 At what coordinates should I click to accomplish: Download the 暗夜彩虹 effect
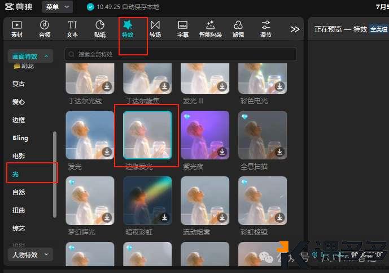(165, 218)
